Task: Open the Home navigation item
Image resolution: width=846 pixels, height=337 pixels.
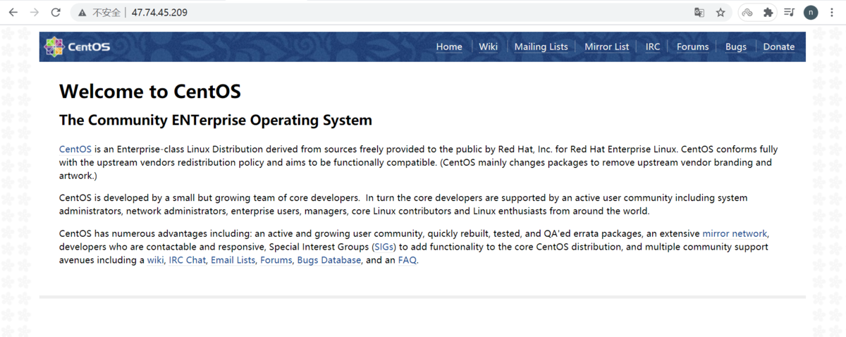Action: click(449, 47)
